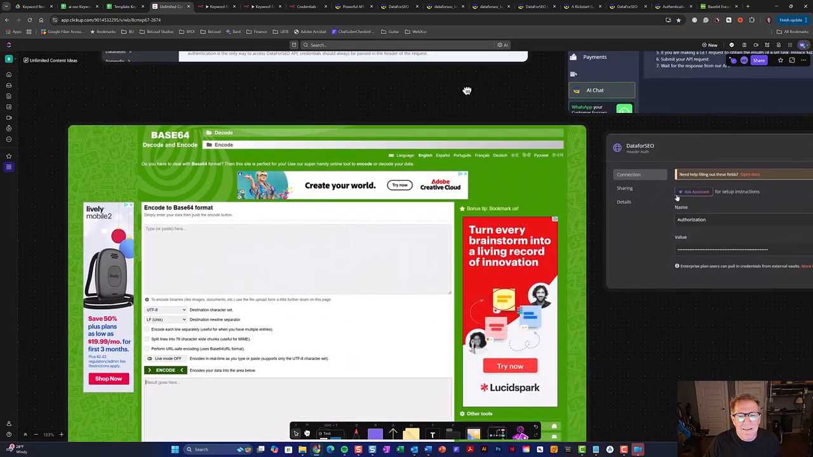This screenshot has height=457, width=813.
Task: Open the UTF-8 character set dropdown
Action: [x=166, y=310]
